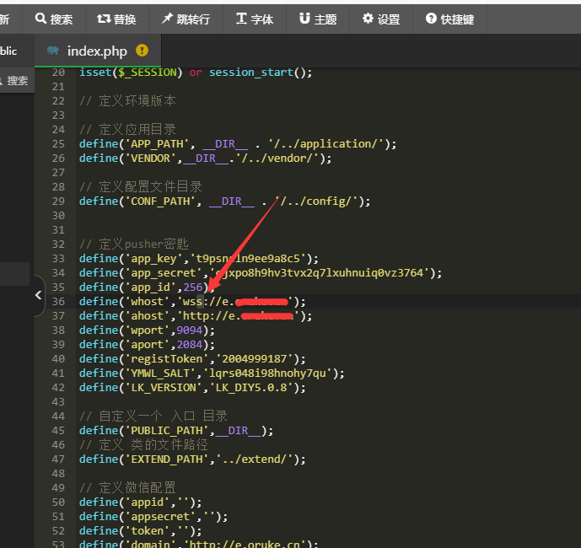
Task: Click the magnet icon beside 主题
Action: pyautogui.click(x=304, y=19)
